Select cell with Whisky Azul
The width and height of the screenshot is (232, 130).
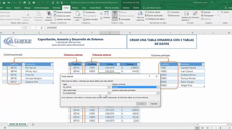coord(39,71)
